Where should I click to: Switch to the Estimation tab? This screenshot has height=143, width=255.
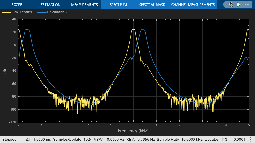point(51,5)
